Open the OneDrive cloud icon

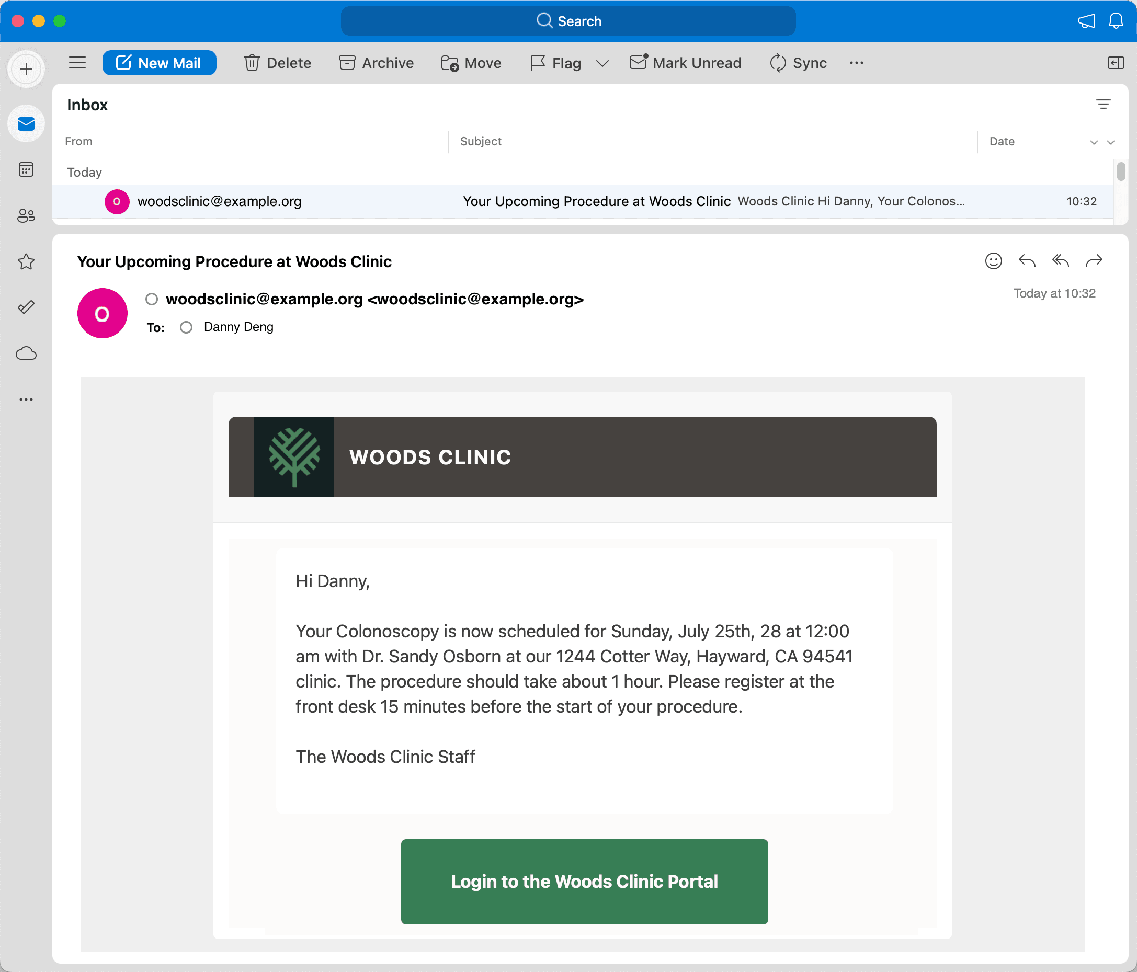[26, 353]
